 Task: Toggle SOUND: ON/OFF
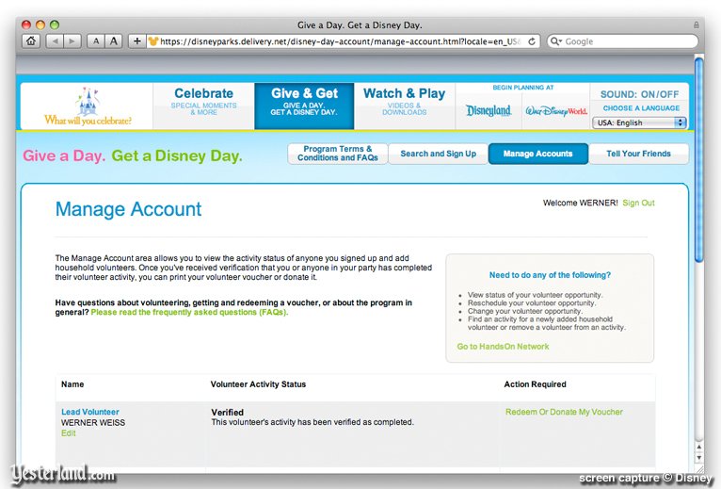coord(640,94)
